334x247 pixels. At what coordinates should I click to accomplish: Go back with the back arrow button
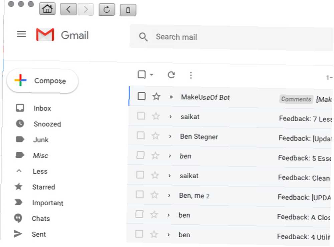pos(68,9)
